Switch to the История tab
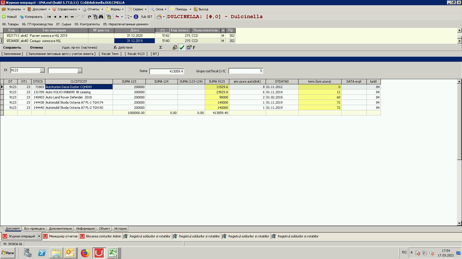This screenshot has width=462, height=259. point(120,228)
